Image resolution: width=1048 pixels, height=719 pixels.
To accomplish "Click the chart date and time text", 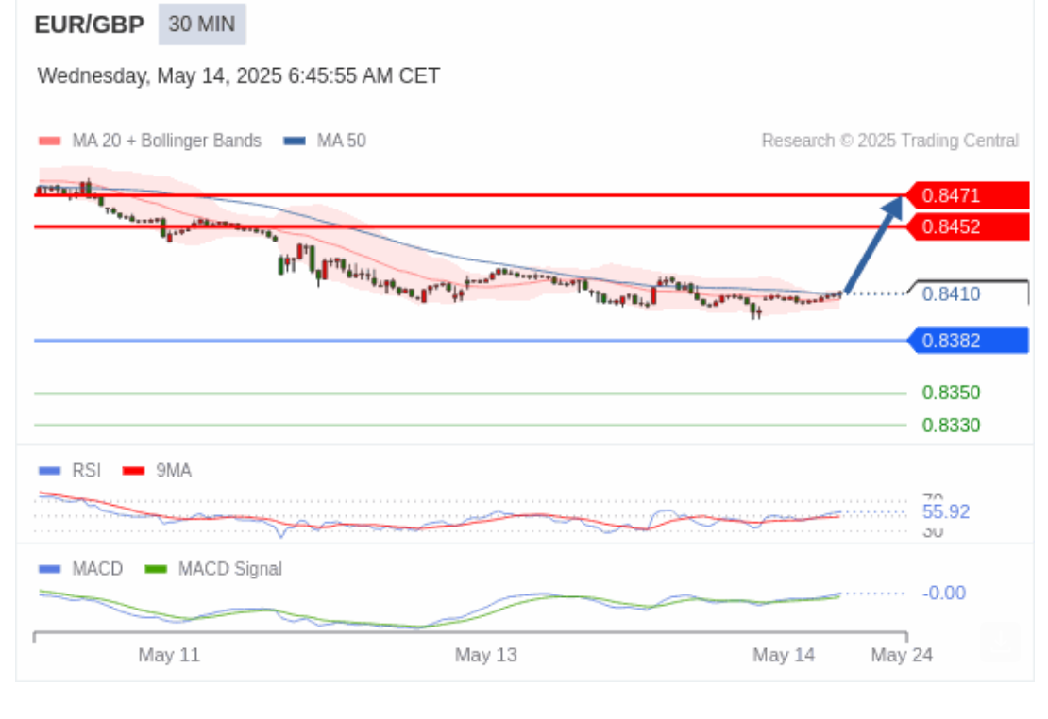I will click(239, 75).
